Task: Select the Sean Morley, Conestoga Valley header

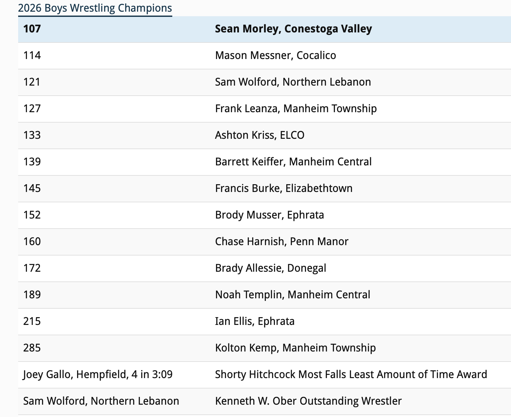Action: coord(293,29)
